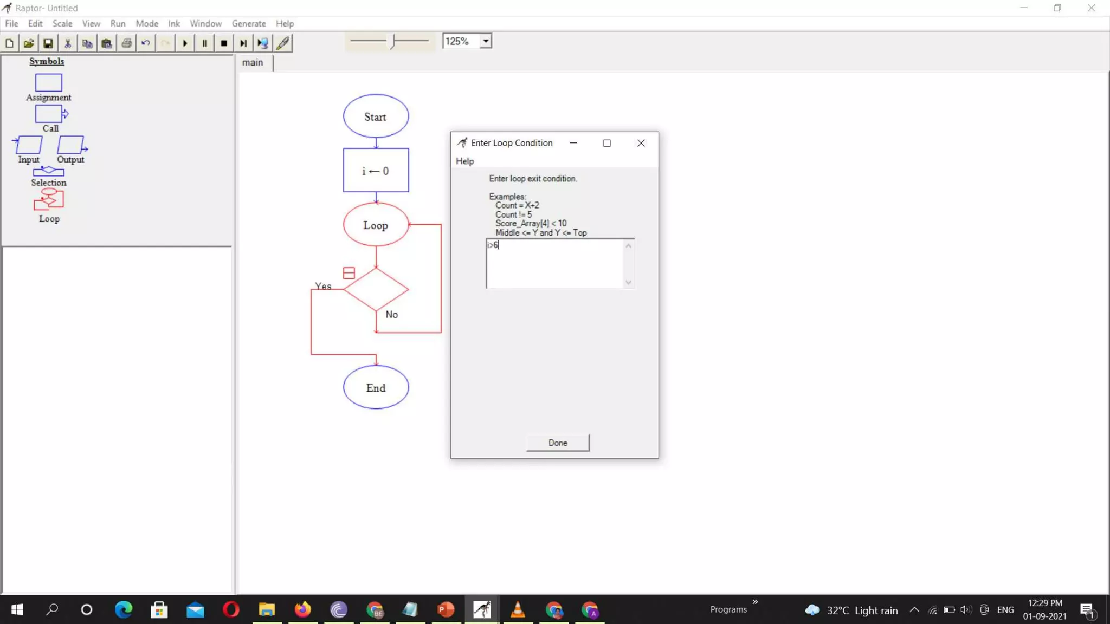Click the Open file toolbar icon

(x=29, y=43)
